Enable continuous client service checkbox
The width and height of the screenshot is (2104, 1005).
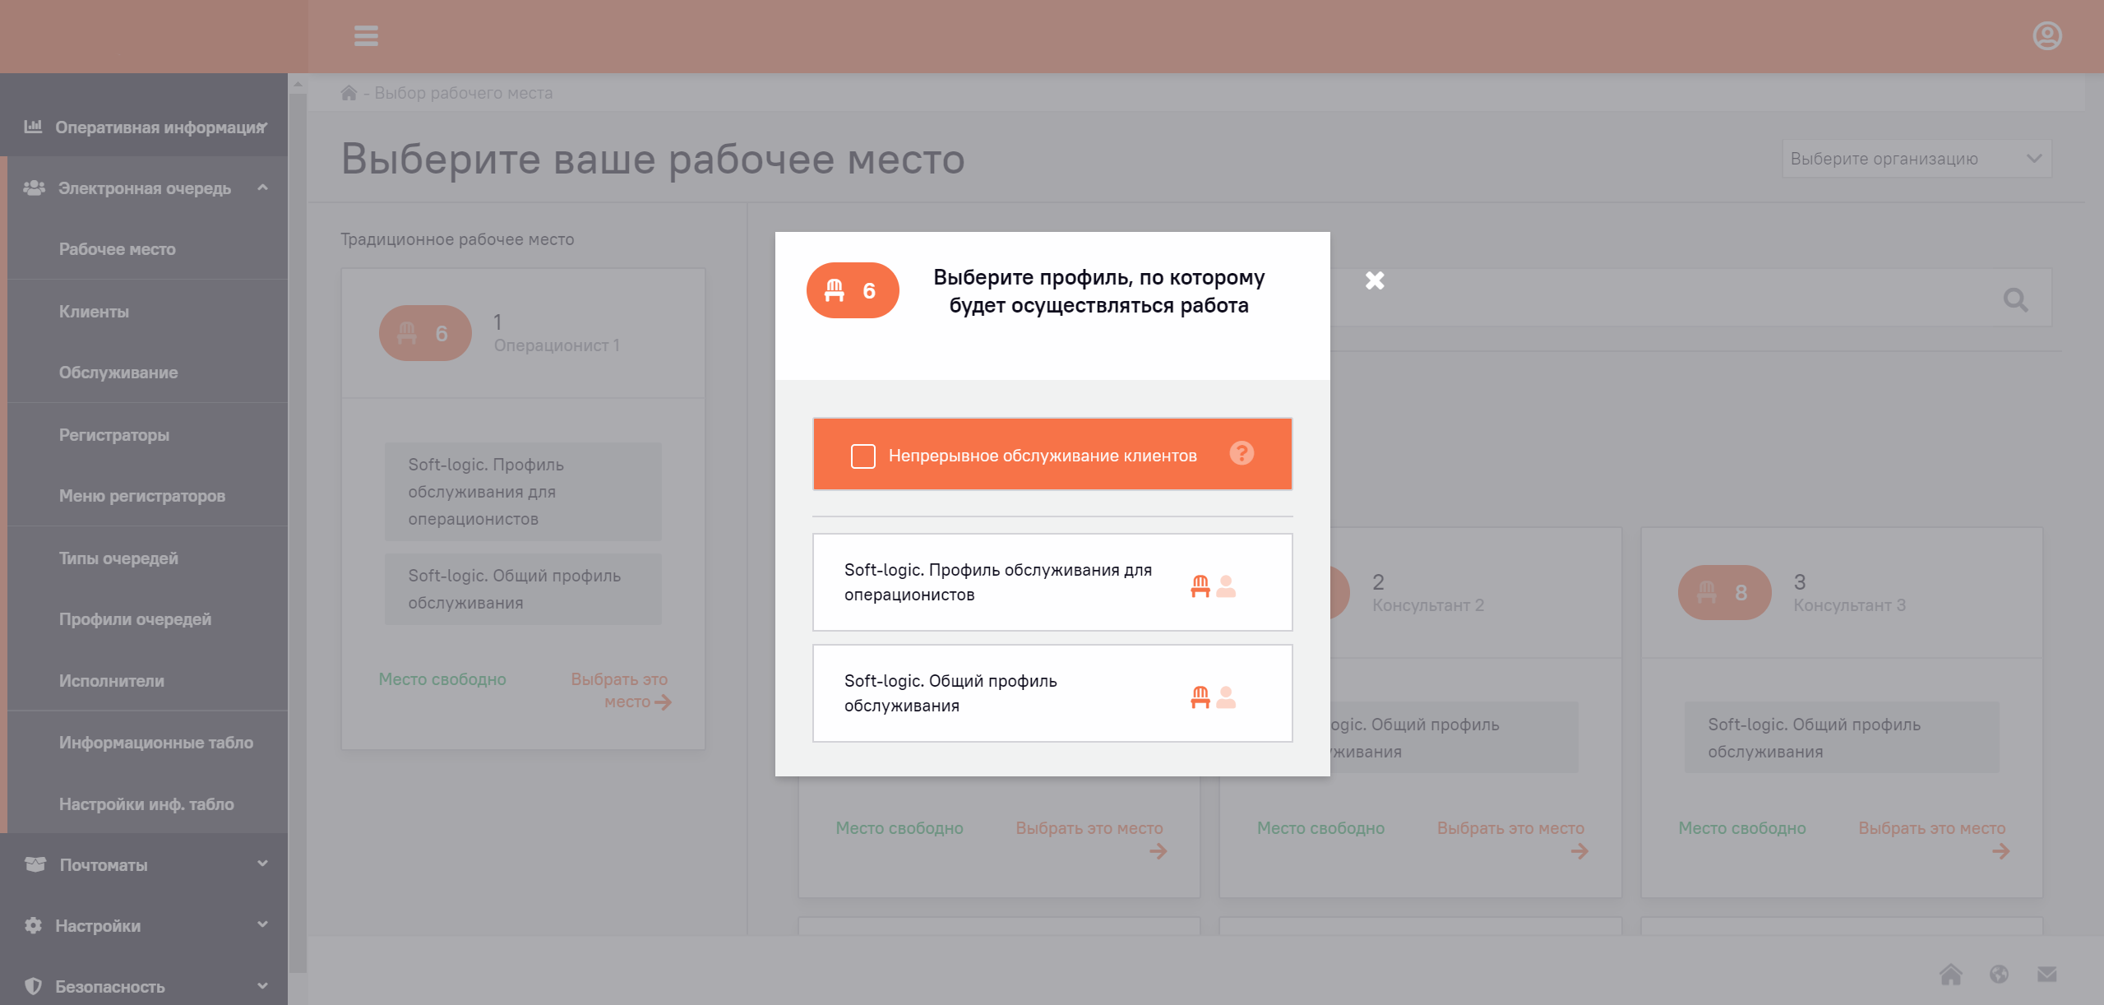point(862,456)
